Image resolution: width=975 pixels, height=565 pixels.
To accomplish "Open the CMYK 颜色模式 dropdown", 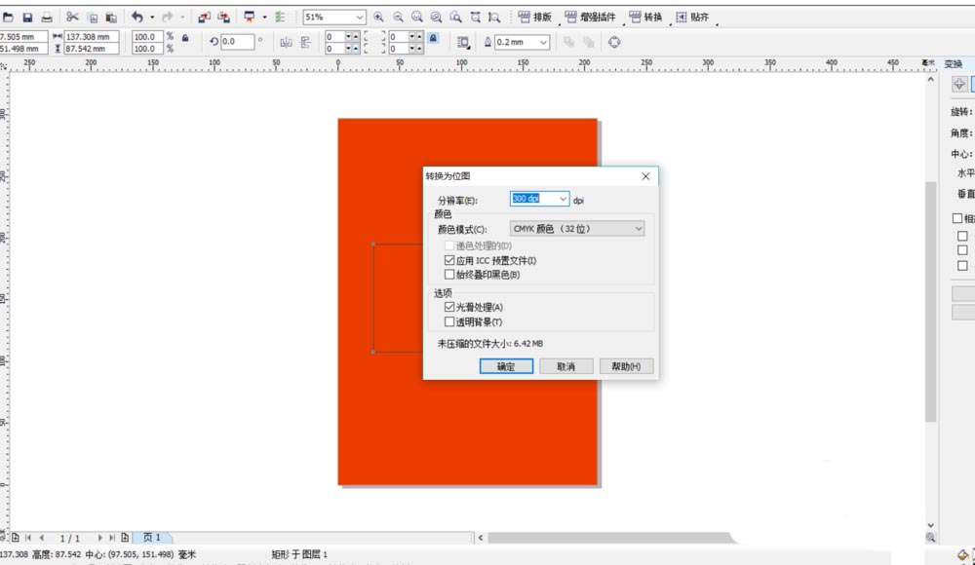I will 638,227.
